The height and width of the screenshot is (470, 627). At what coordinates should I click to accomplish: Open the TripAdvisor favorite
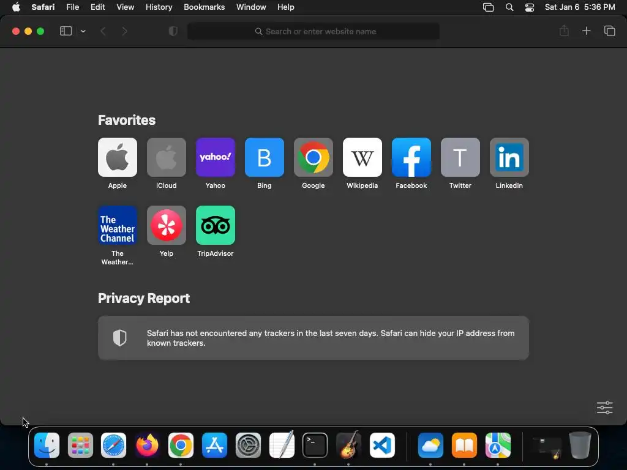[x=215, y=225]
